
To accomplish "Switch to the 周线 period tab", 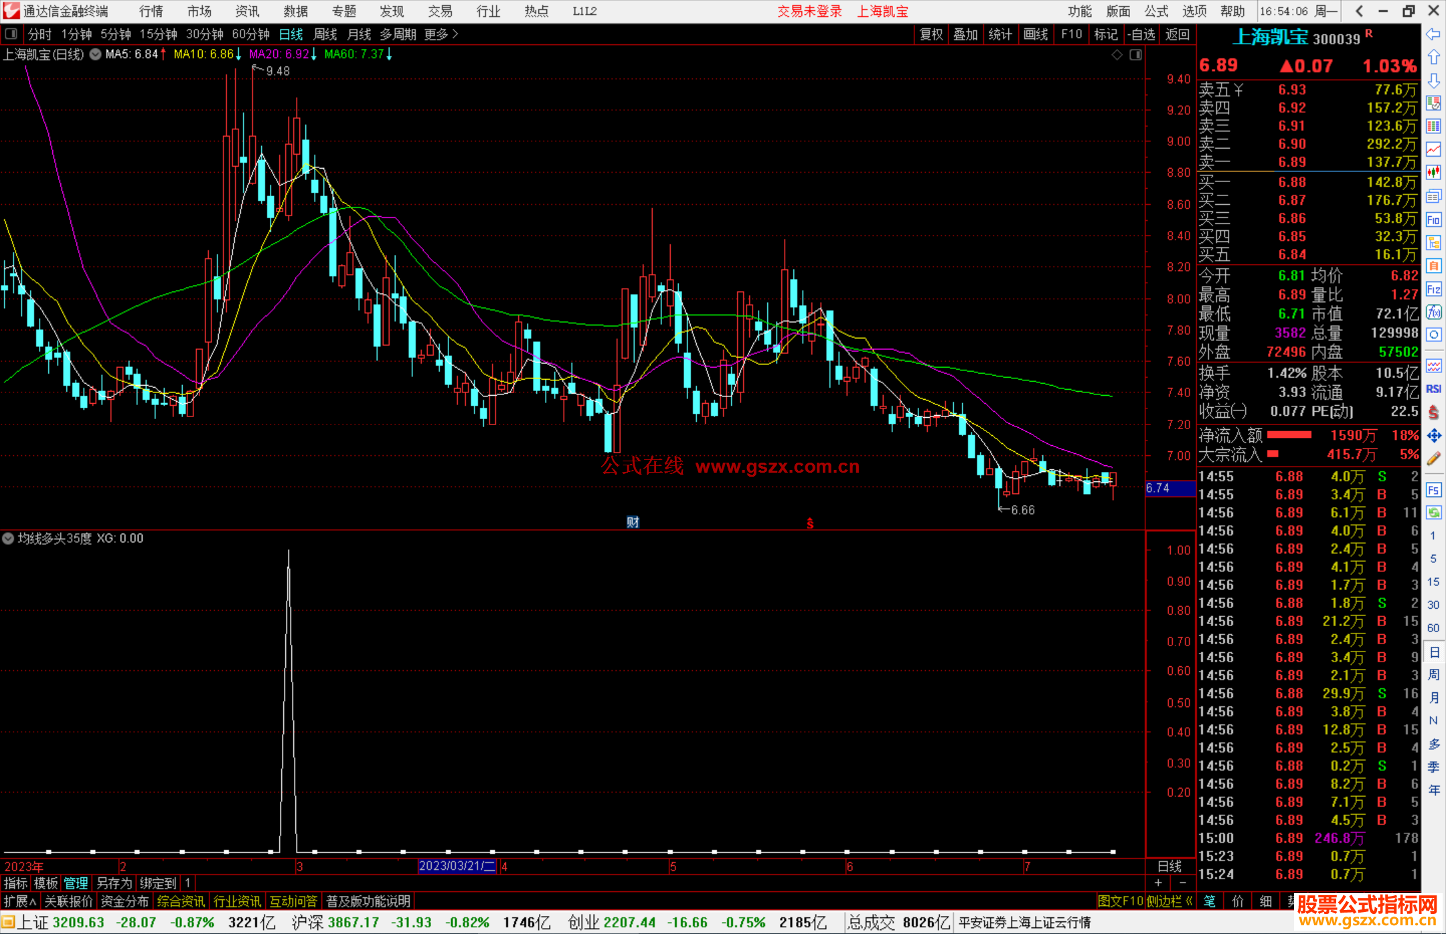I will 325,34.
